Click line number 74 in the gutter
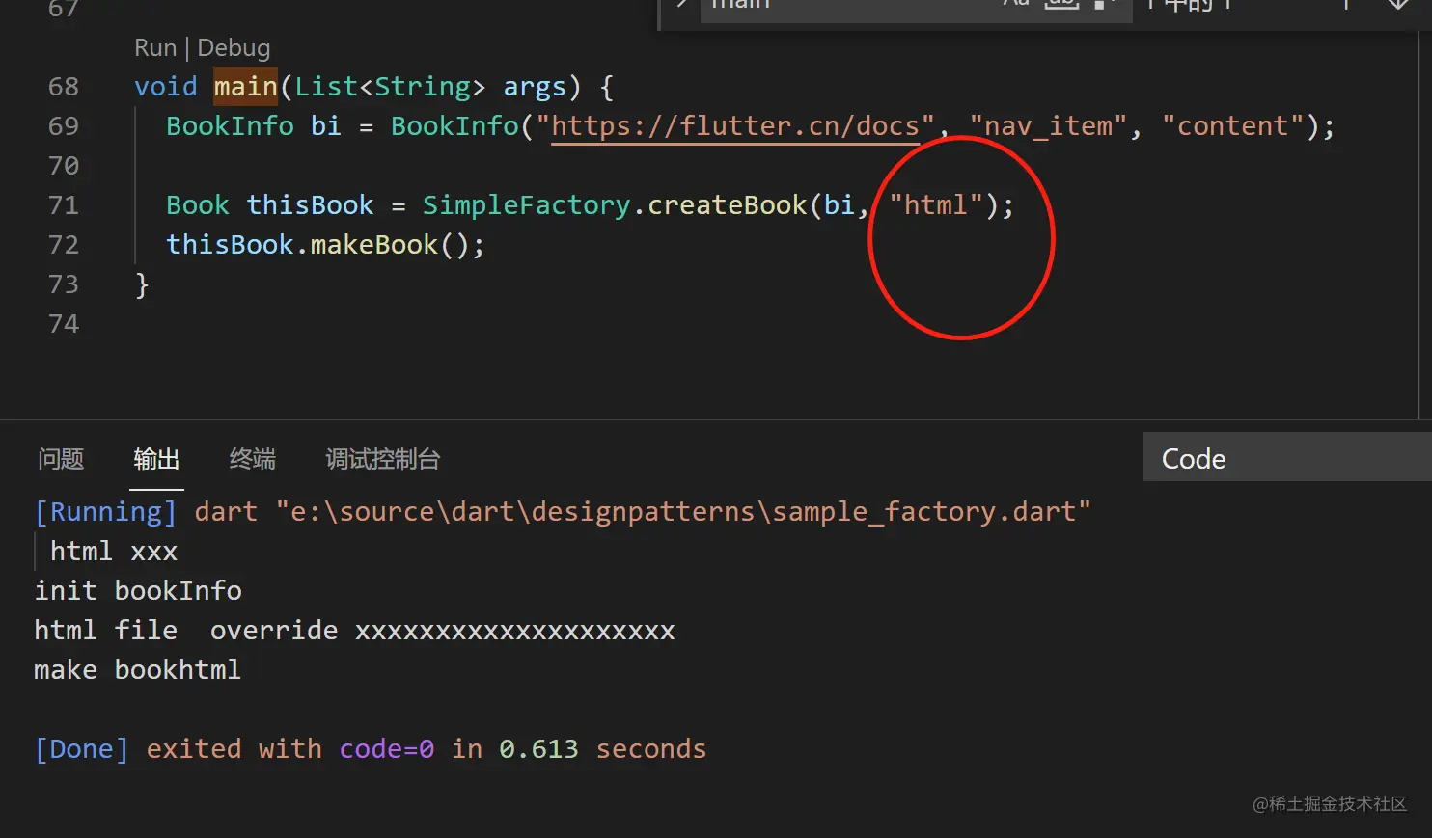The image size is (1432, 838). 64,324
